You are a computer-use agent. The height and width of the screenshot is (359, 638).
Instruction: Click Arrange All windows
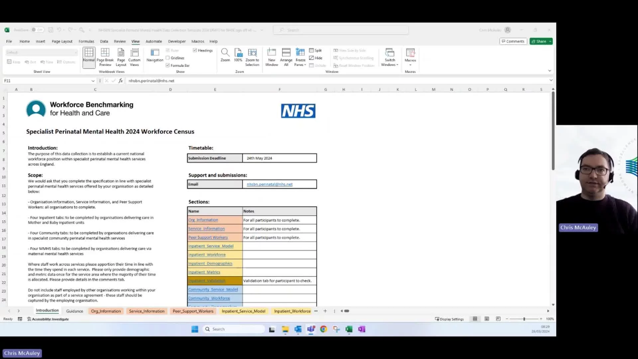[x=286, y=57]
